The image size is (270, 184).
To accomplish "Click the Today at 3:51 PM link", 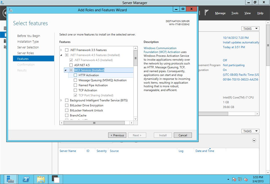I will pyautogui.click(x=234, y=47).
